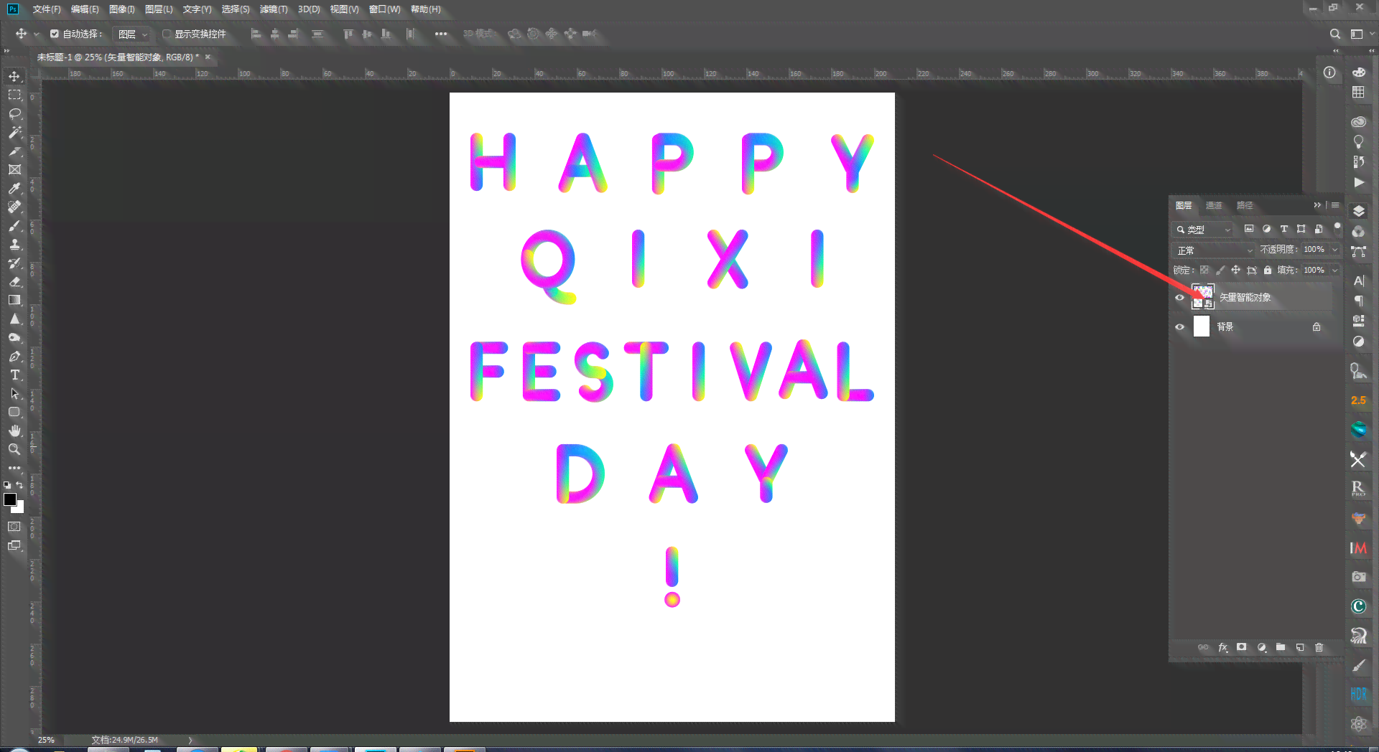Select the Gradient tool
The image size is (1379, 752).
[14, 300]
